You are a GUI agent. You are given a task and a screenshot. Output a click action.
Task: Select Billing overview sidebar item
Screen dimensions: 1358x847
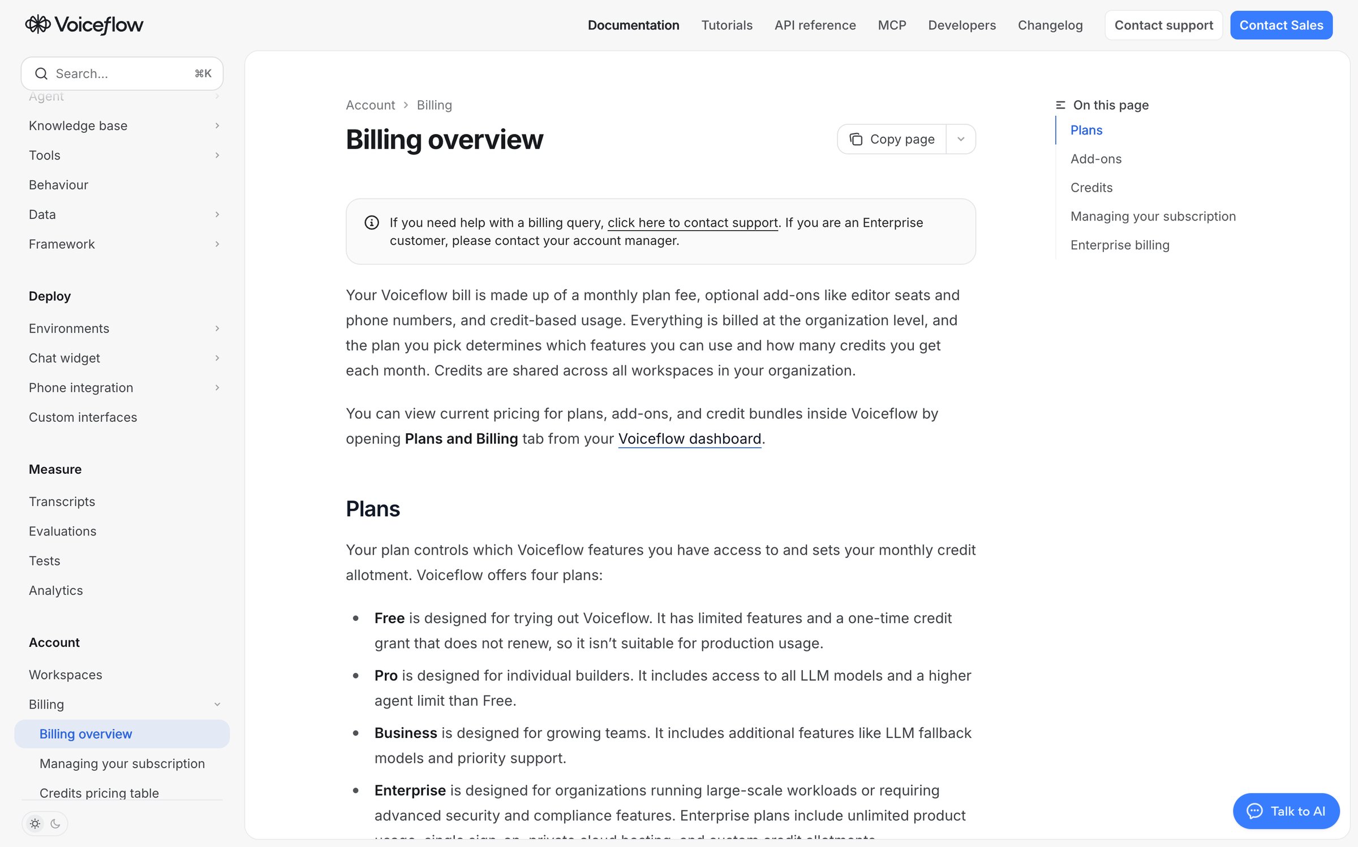(122, 734)
